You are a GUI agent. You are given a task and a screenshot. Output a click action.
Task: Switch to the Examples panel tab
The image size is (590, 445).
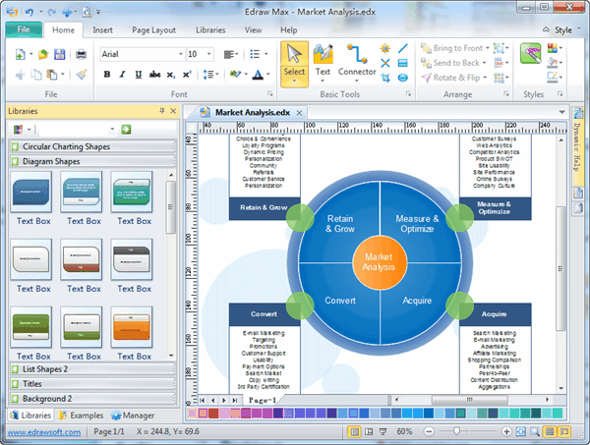[x=87, y=416]
